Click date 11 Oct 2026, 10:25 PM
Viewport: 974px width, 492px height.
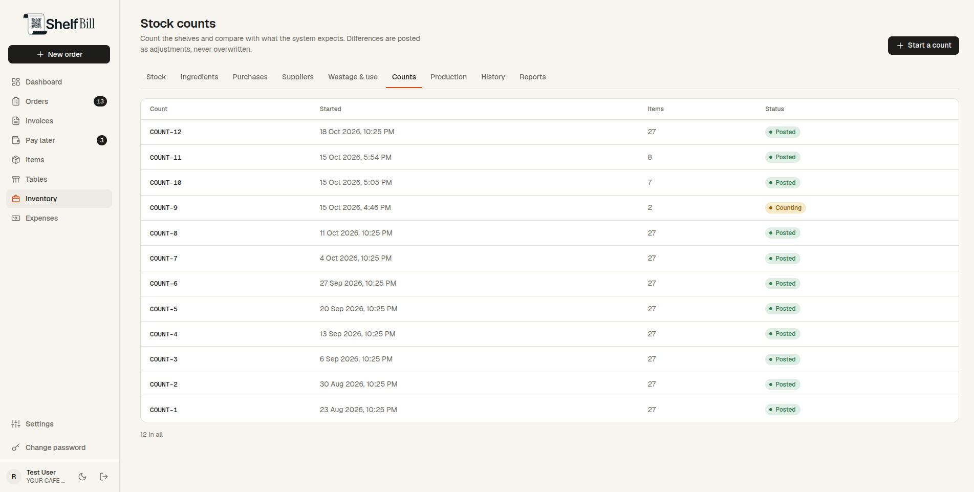[x=356, y=233]
